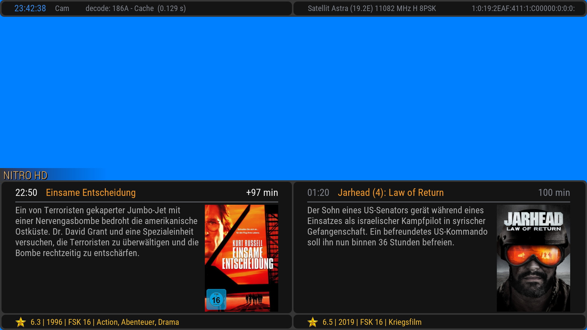The image size is (587, 330).
Task: Click the Einsame Entscheidung description text
Action: point(107,232)
